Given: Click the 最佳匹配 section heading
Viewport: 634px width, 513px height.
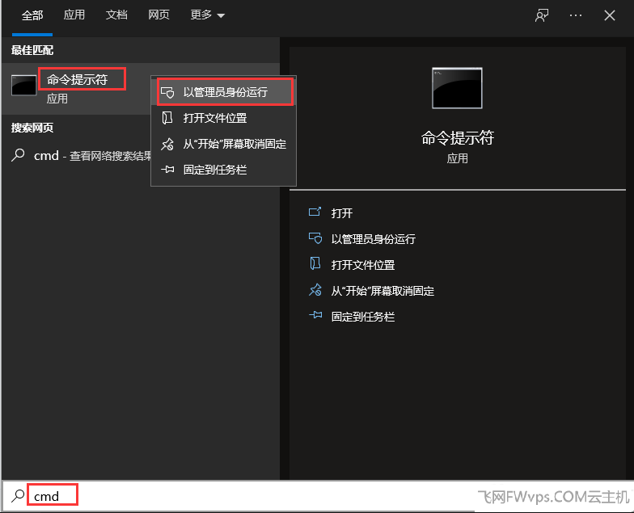Looking at the screenshot, I should (32, 50).
